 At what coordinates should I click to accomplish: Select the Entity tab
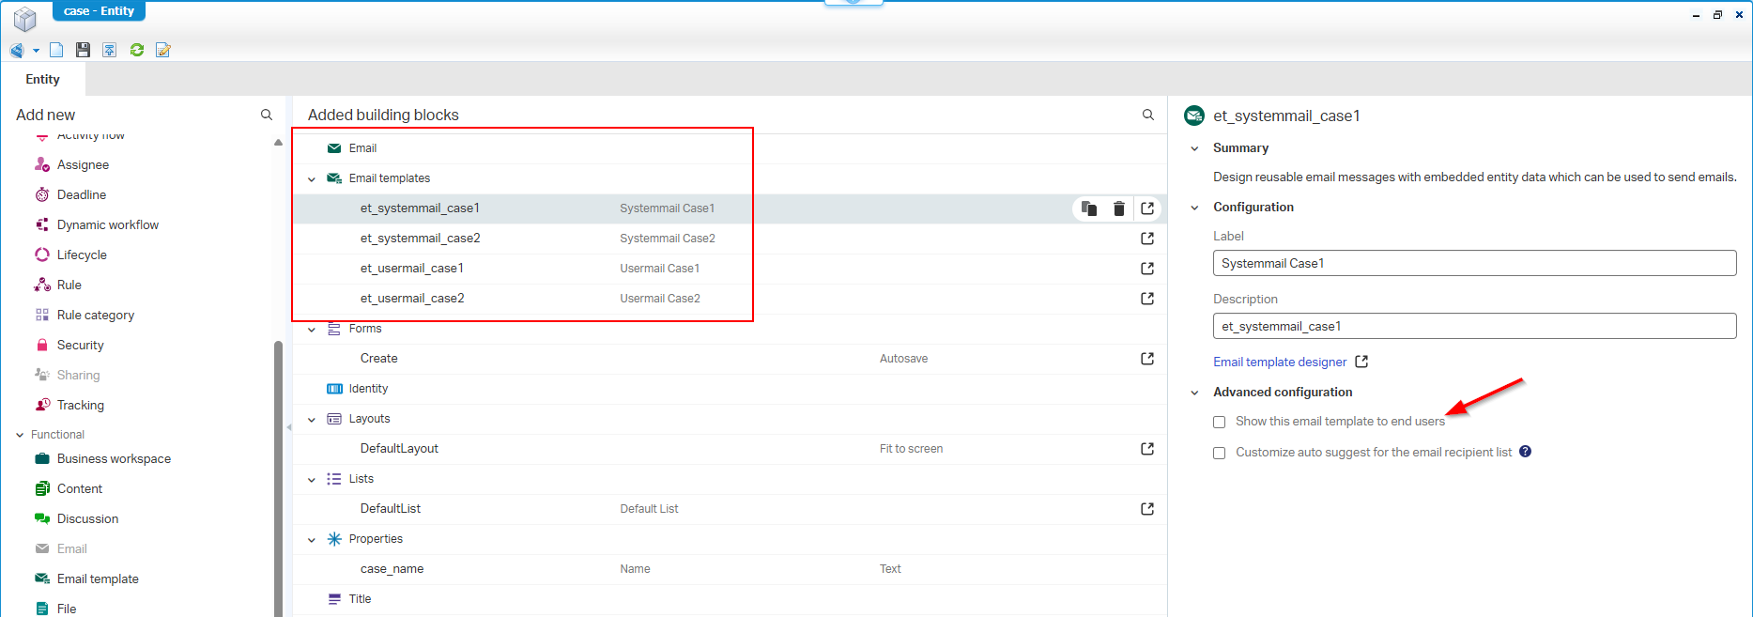coord(43,80)
